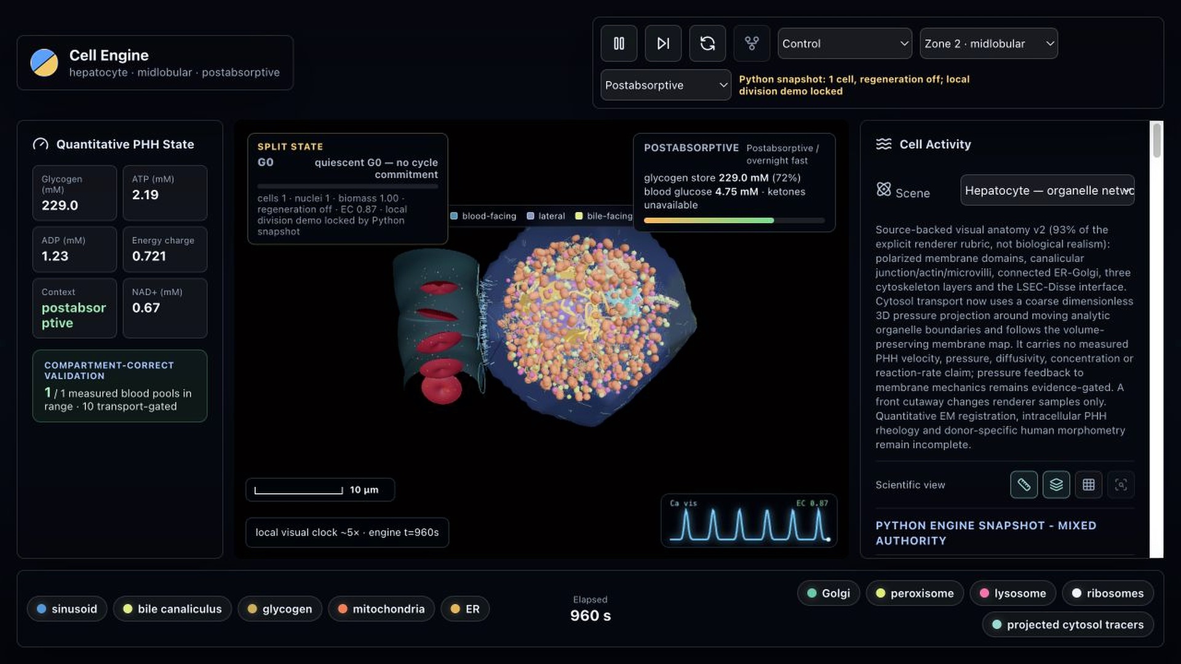Image resolution: width=1181 pixels, height=664 pixels.
Task: Click the ATP (mM) 2.19 card
Action: tap(165, 193)
